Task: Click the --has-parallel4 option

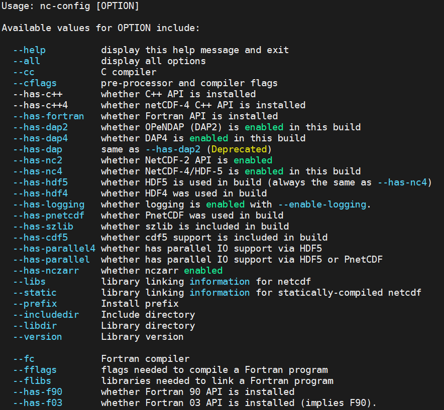Action: (54, 249)
